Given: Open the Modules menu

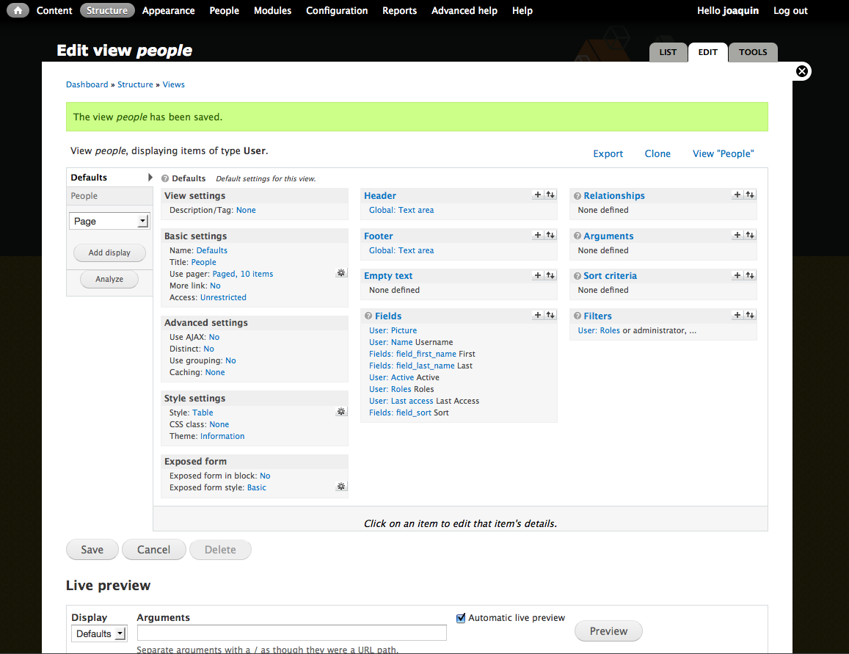Looking at the screenshot, I should click(x=272, y=10).
